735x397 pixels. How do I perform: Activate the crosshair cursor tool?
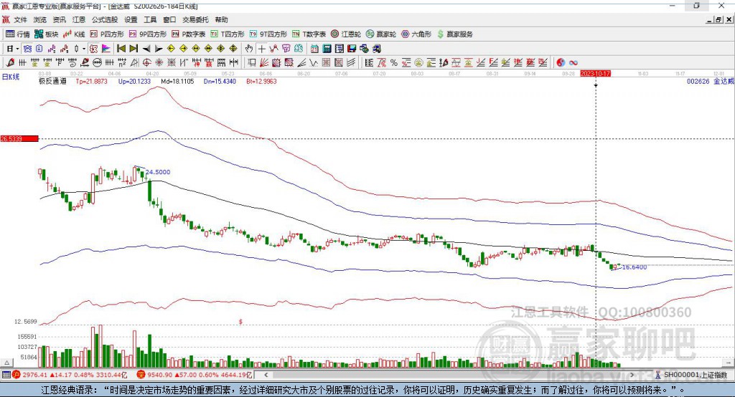(261, 49)
